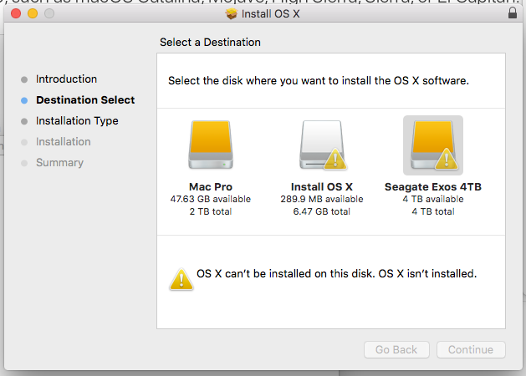Close the Install OS X window
526x376 pixels.
pyautogui.click(x=16, y=14)
